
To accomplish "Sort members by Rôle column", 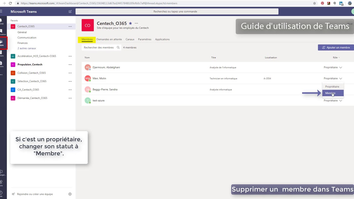I will point(336,57).
